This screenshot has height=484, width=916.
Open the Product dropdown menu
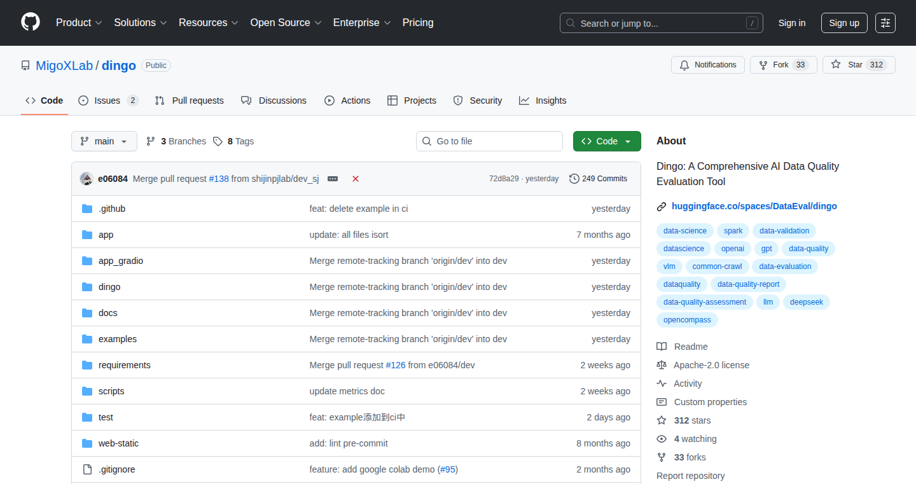click(79, 23)
